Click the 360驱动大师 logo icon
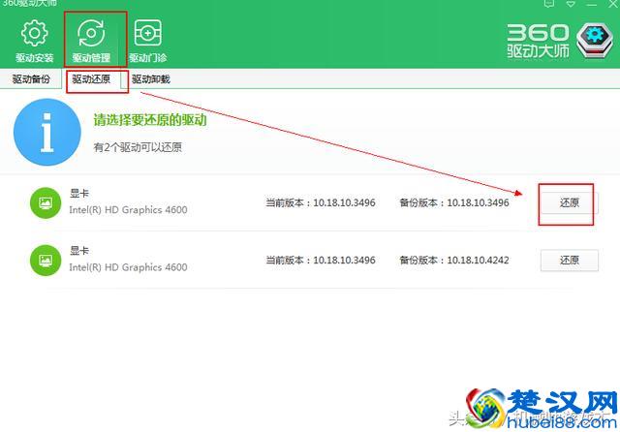620x432 pixels. [x=594, y=41]
